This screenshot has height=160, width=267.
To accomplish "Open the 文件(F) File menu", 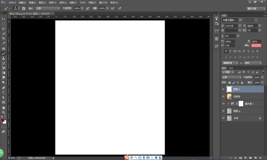I will tap(12, 3).
